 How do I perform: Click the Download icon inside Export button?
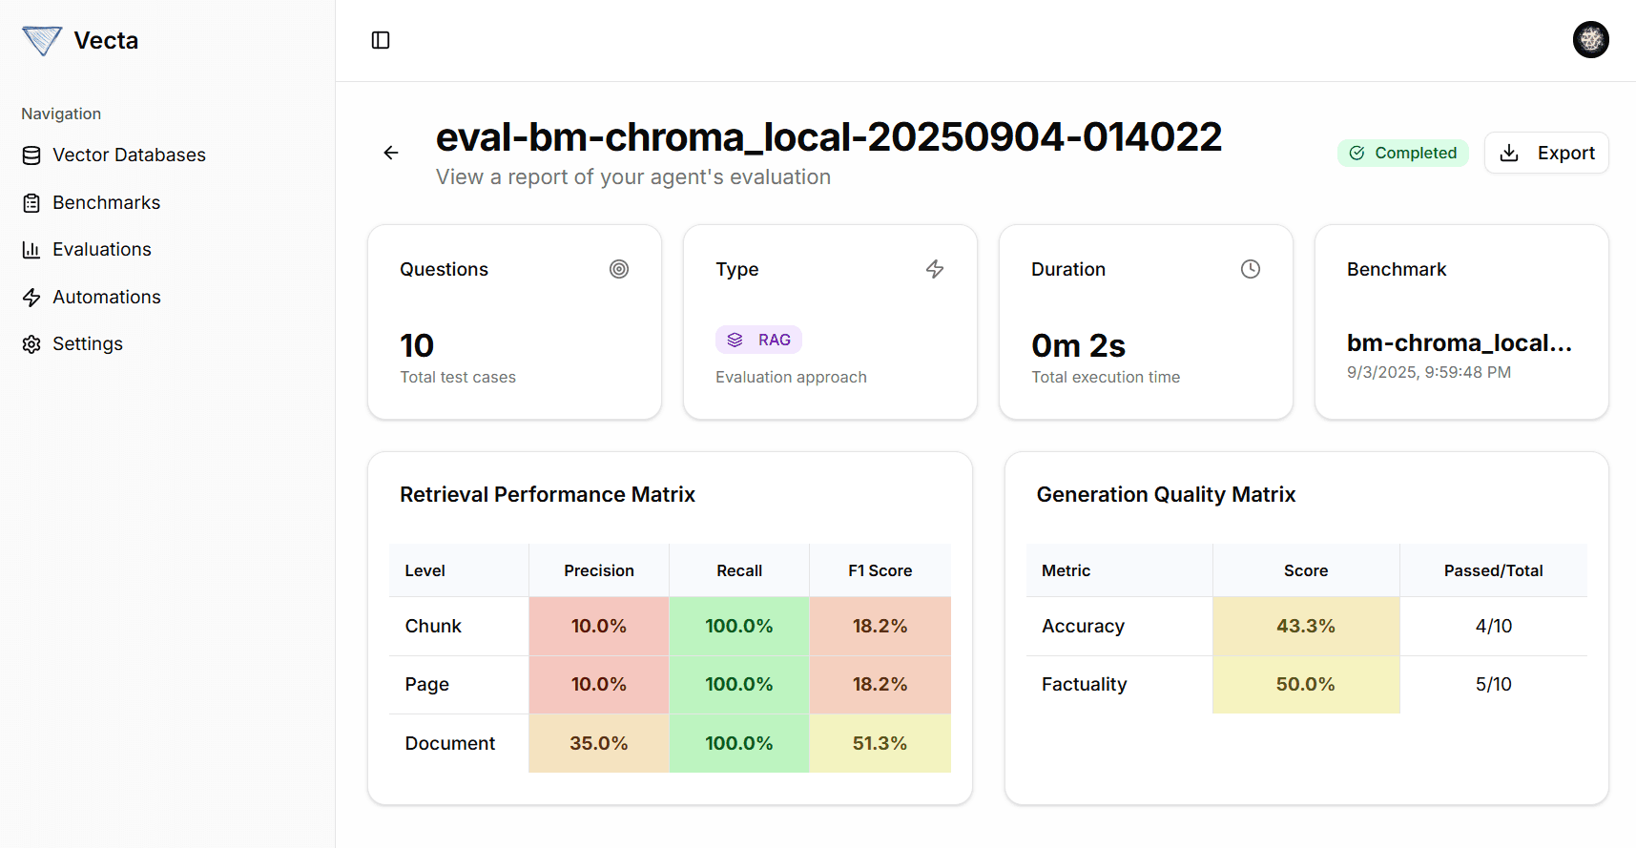tap(1509, 153)
